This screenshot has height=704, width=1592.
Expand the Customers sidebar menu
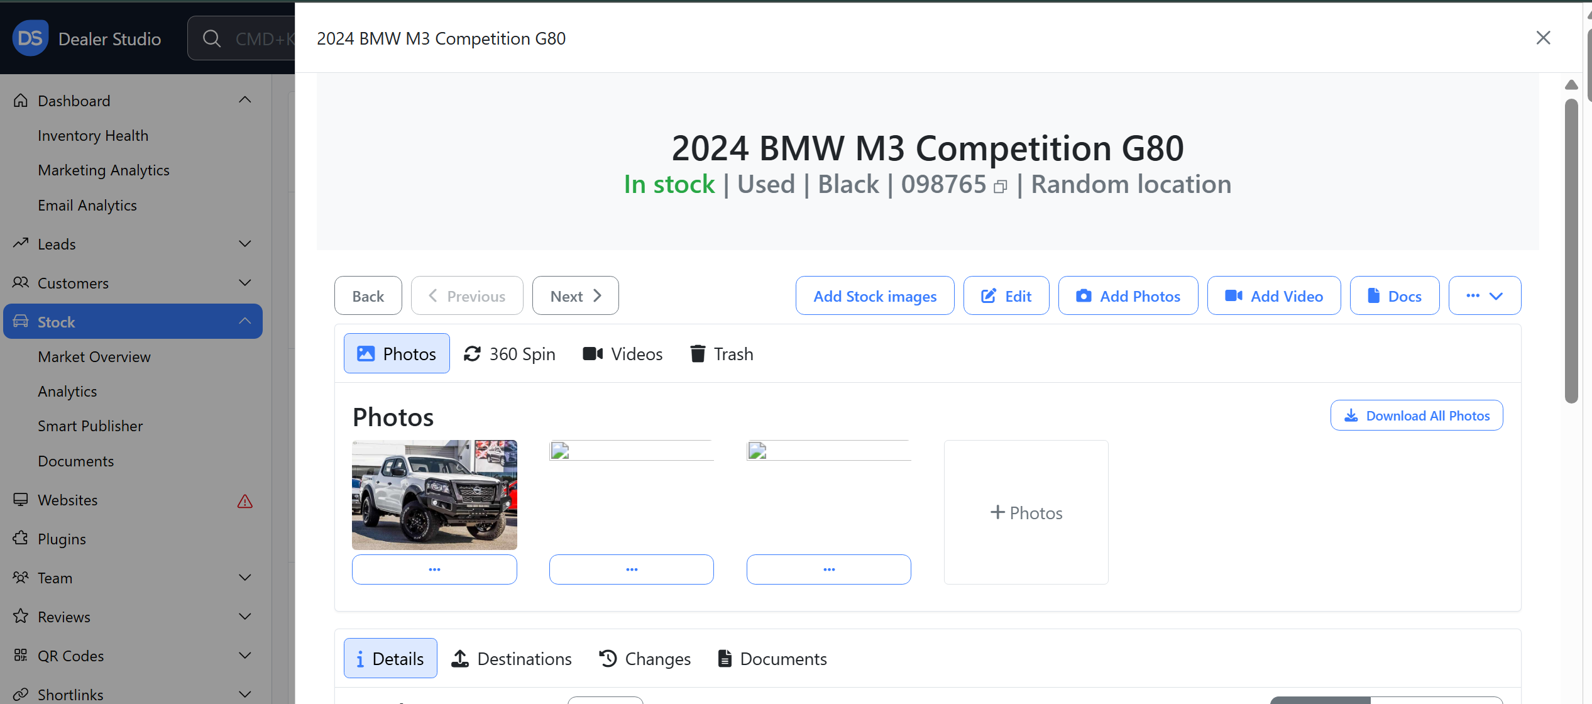click(244, 283)
